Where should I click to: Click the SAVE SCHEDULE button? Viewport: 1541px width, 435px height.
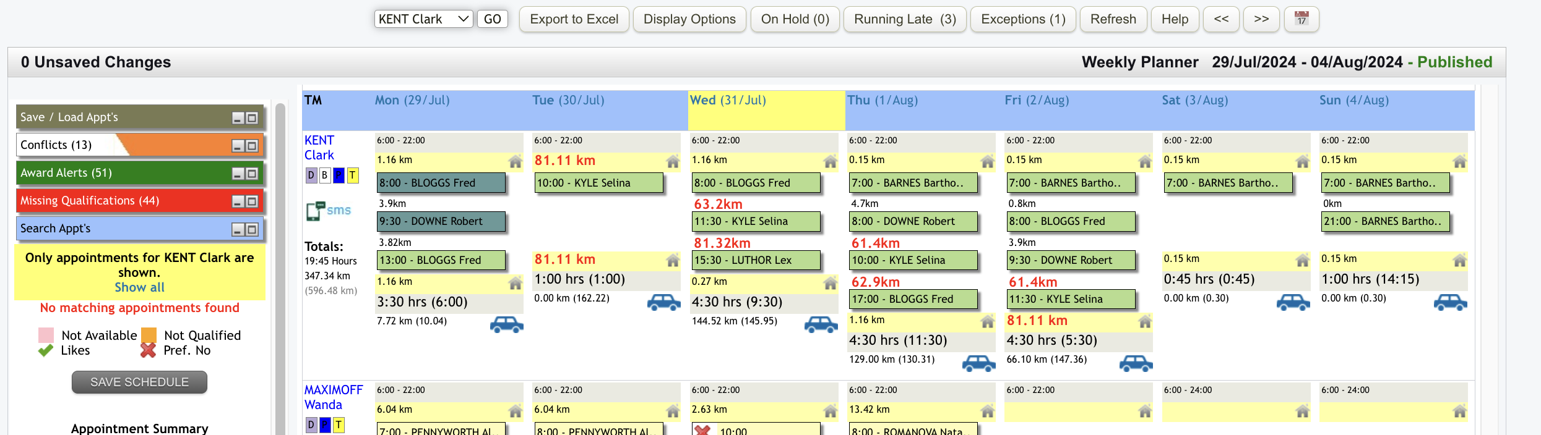point(139,382)
